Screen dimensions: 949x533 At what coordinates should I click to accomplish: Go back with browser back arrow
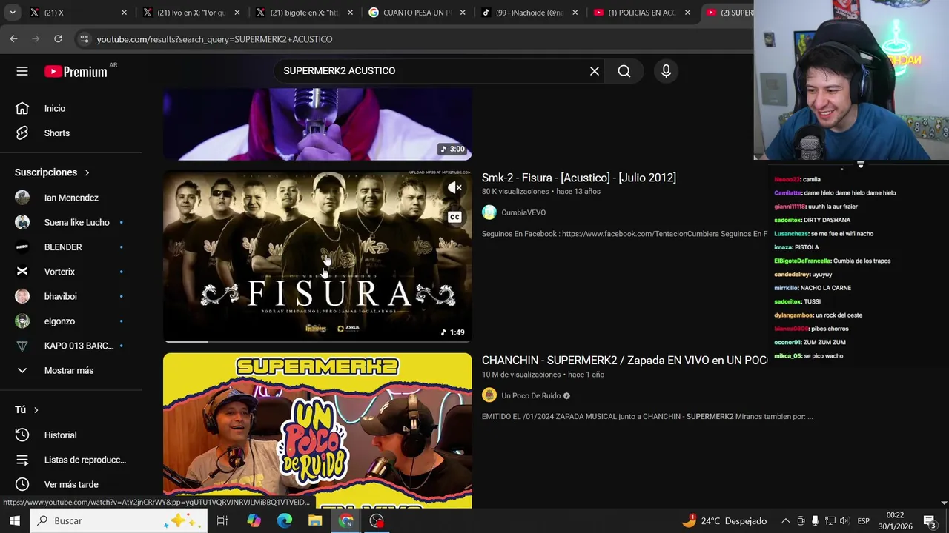[13, 38]
